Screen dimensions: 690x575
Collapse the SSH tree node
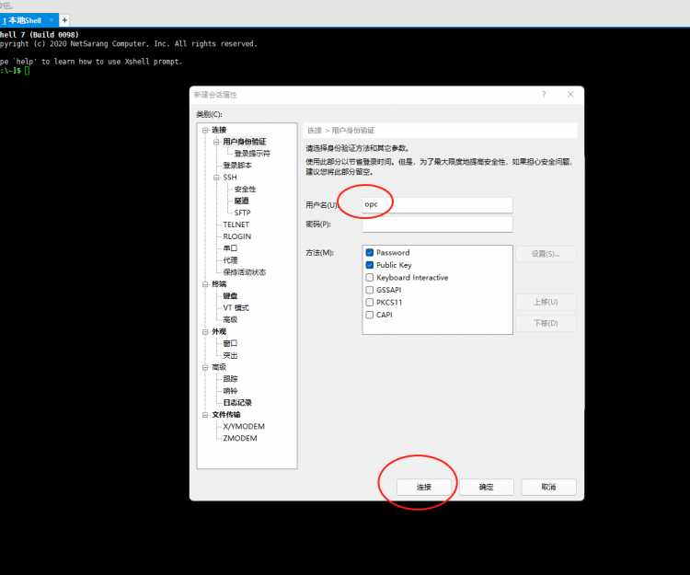[216, 178]
